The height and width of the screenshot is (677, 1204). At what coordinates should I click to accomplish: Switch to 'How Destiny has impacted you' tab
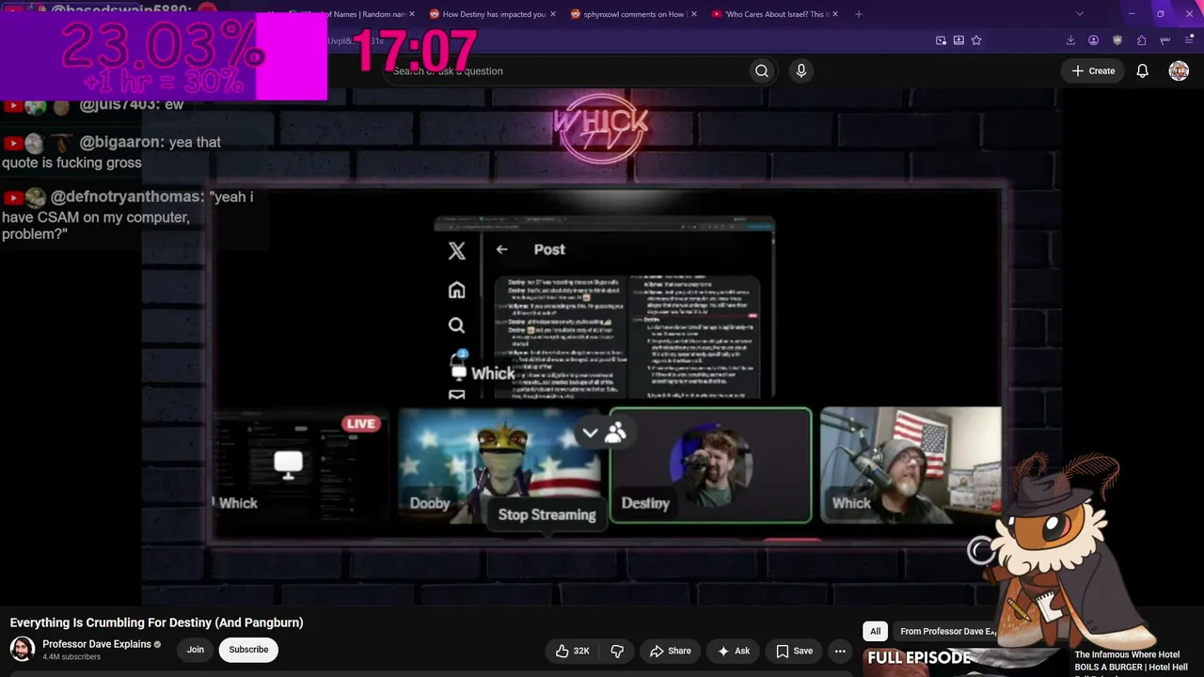494,14
